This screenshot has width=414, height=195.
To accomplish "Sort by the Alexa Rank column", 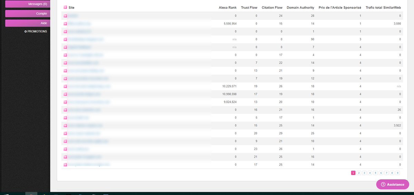I will pos(228,7).
